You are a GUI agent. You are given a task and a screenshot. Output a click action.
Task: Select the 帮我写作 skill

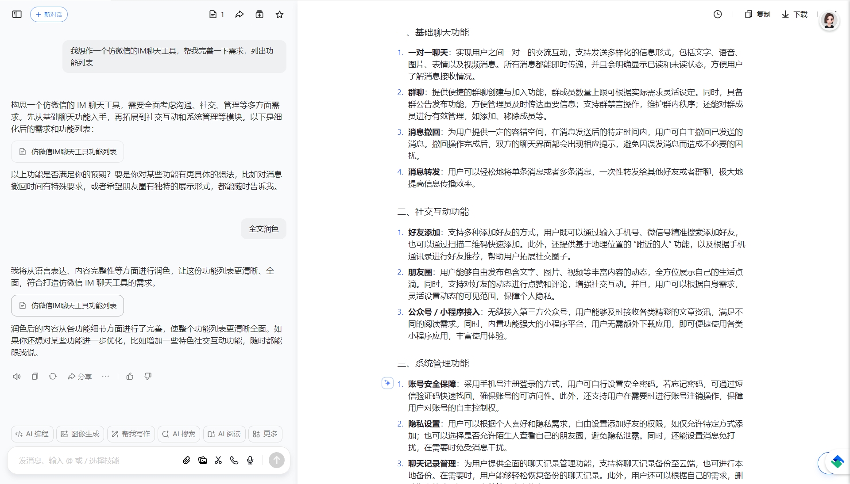(131, 434)
